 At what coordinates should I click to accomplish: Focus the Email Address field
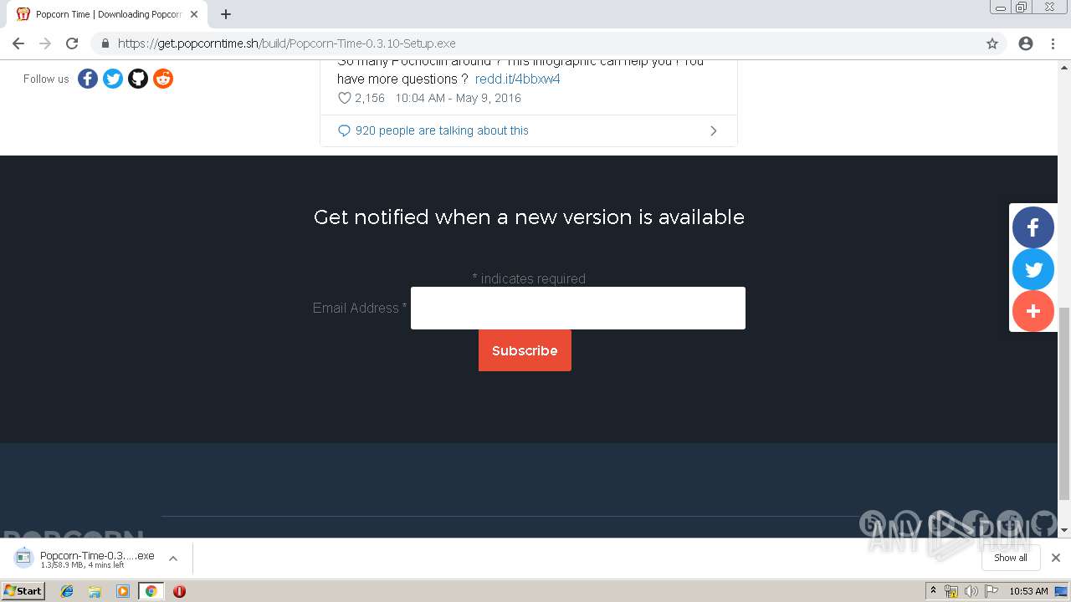tap(577, 308)
